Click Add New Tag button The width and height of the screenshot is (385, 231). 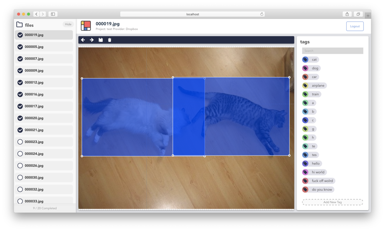(x=332, y=202)
